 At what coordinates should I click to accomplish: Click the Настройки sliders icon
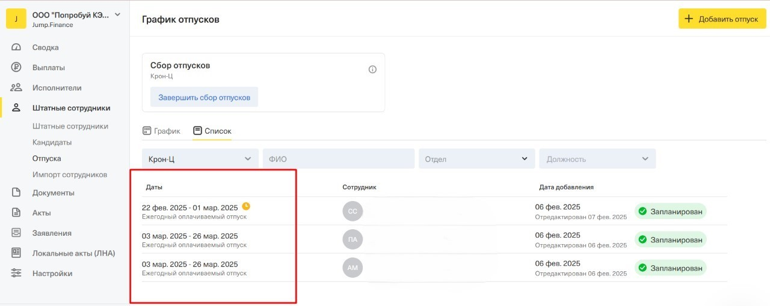coord(16,274)
